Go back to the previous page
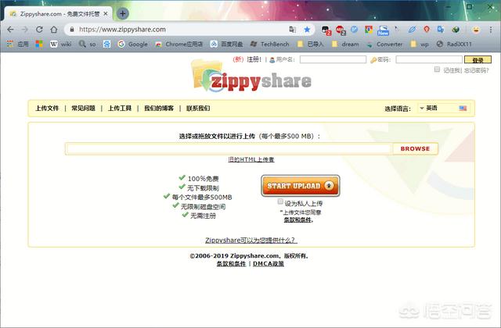Screen dimensions: 501x328 click(x=10, y=30)
